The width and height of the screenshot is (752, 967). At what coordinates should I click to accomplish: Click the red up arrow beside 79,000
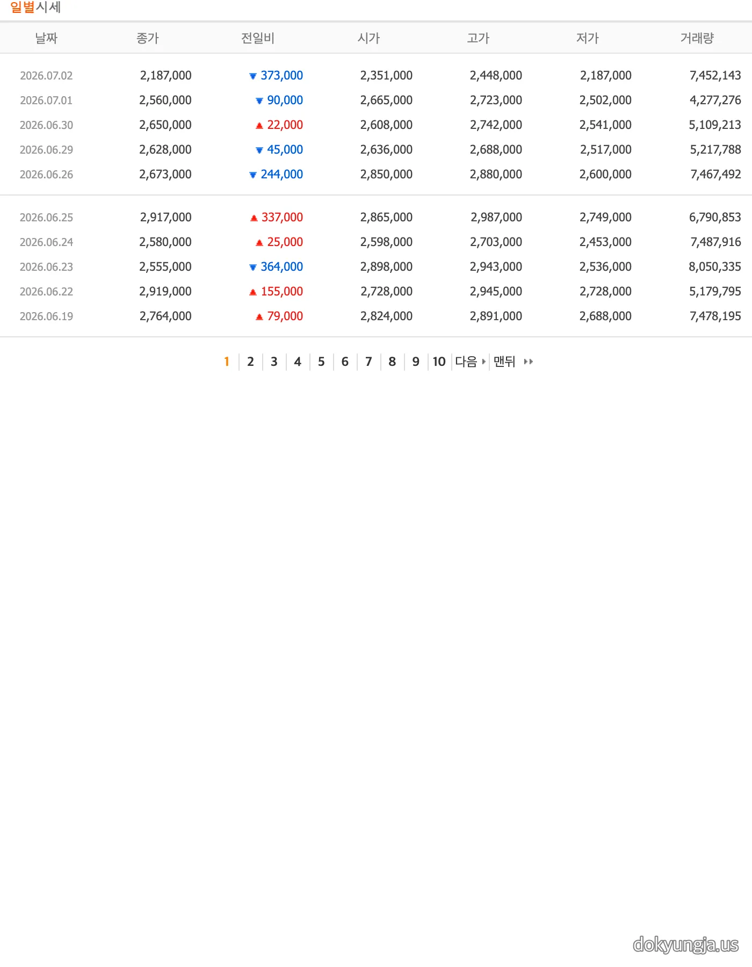tap(259, 317)
